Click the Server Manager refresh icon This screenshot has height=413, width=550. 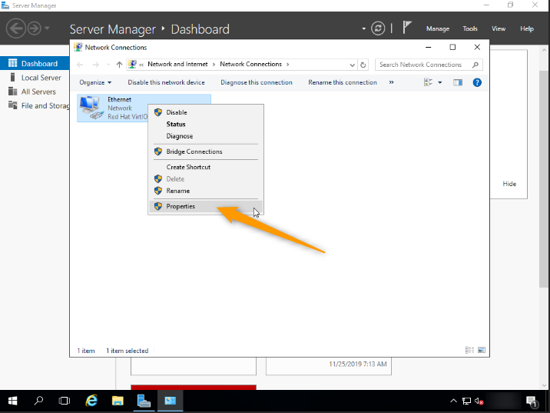click(x=378, y=28)
